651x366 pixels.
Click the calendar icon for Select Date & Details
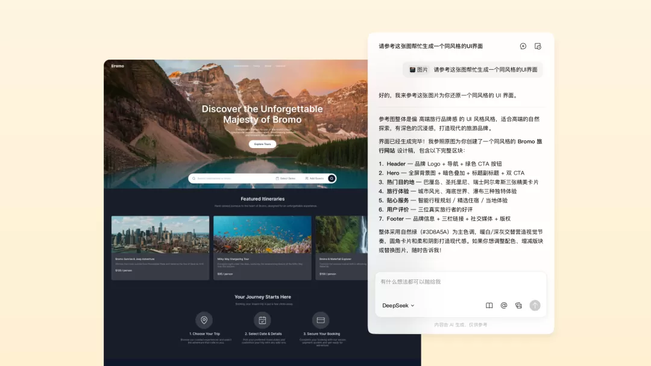262,320
